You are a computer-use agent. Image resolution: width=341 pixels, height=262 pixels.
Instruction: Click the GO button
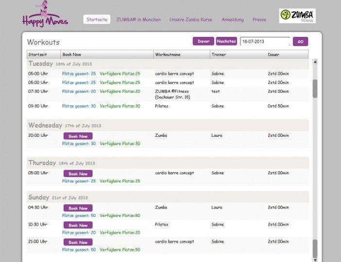tap(300, 42)
